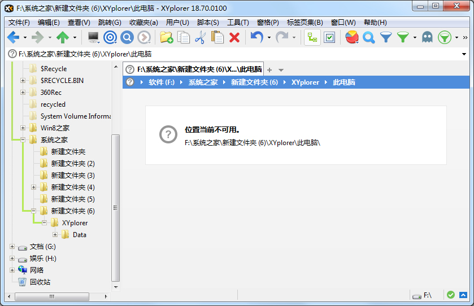Viewport: 474px width, 306px height.
Task: Click the blue status bar arrow button
Action: [x=463, y=295]
